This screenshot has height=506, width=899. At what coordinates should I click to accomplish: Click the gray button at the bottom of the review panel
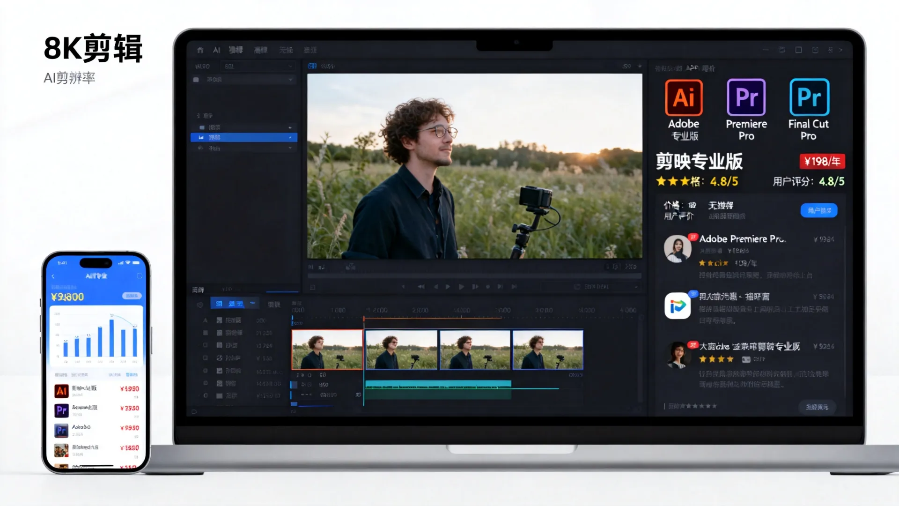[817, 407]
